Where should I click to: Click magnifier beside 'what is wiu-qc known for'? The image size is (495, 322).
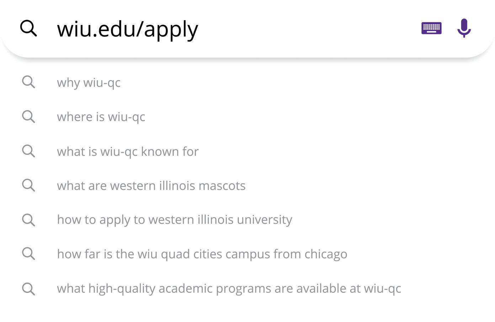pyautogui.click(x=28, y=151)
